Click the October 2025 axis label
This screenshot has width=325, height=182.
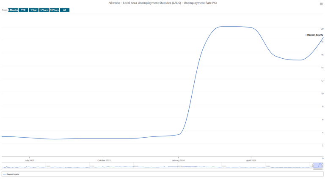(104, 160)
